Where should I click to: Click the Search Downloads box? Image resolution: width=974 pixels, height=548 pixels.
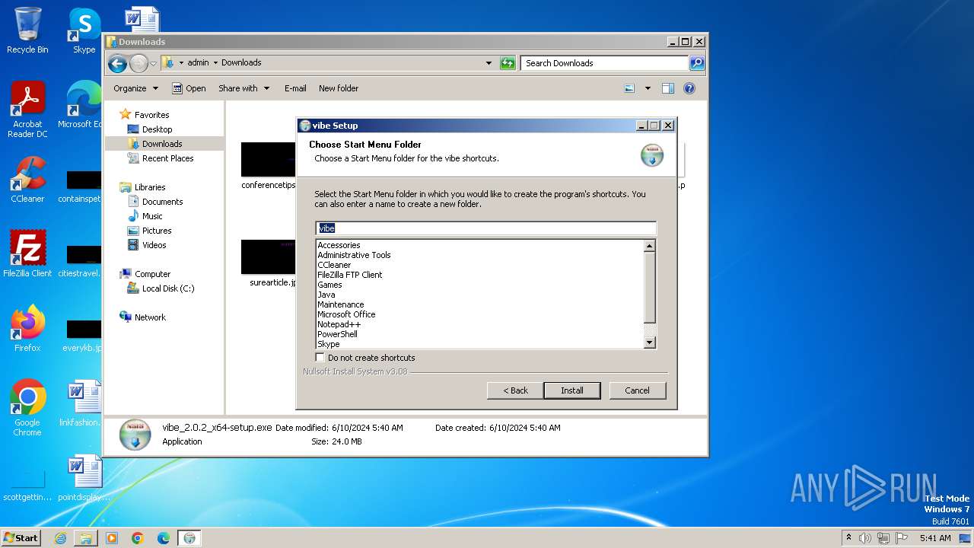(x=605, y=63)
